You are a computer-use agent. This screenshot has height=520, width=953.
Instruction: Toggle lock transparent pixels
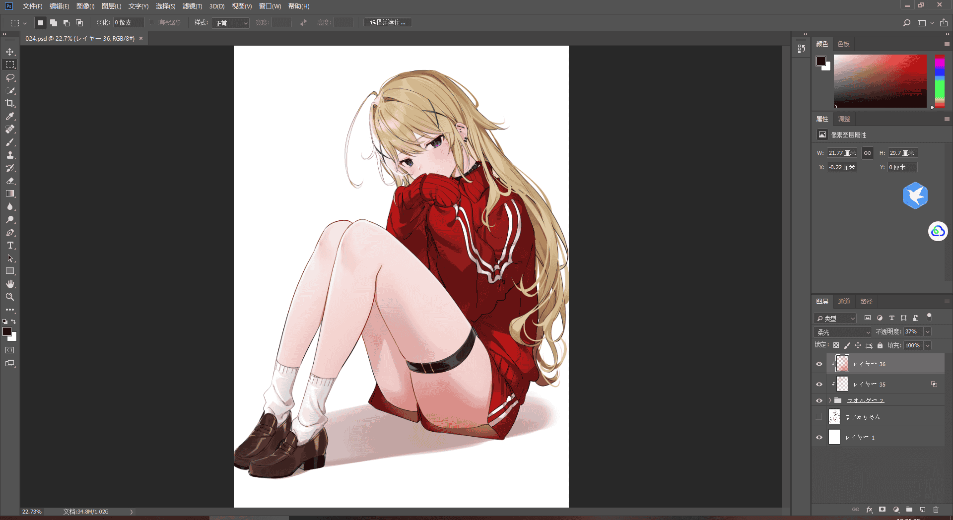(x=836, y=345)
